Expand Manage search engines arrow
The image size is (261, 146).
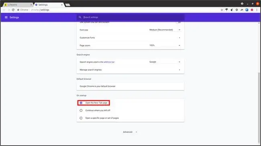pyautogui.click(x=179, y=70)
